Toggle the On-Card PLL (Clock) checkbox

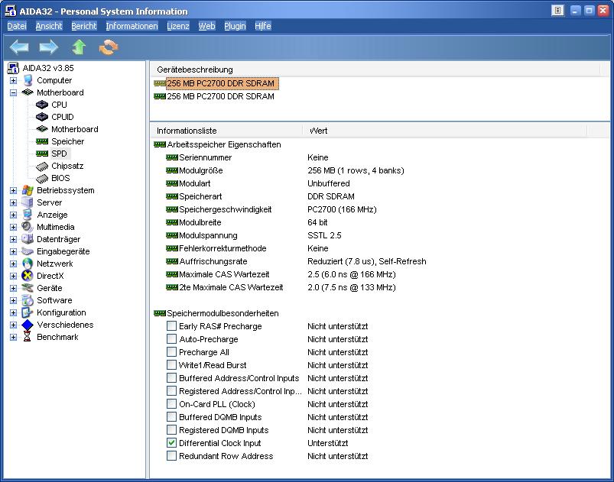click(x=171, y=404)
